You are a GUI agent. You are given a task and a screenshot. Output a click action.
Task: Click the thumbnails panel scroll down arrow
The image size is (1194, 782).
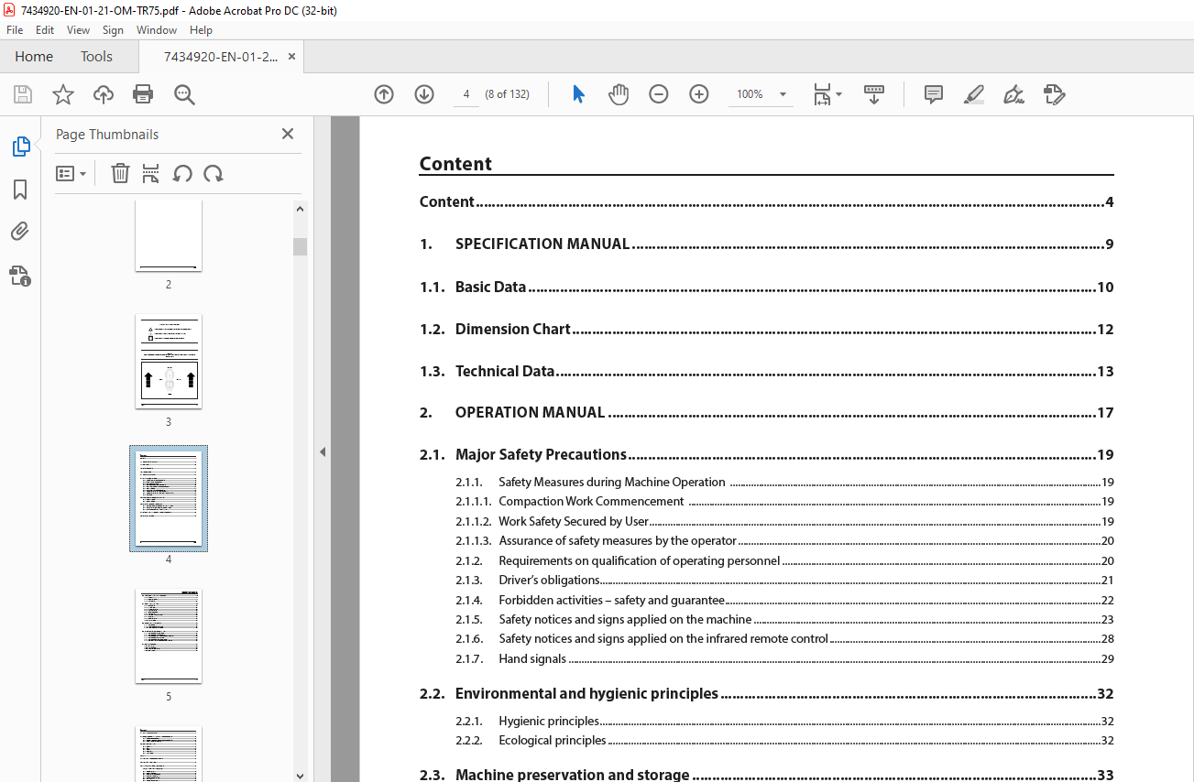pyautogui.click(x=300, y=775)
